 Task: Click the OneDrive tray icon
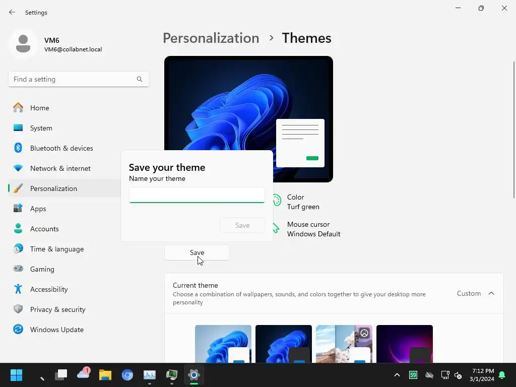tap(429, 375)
